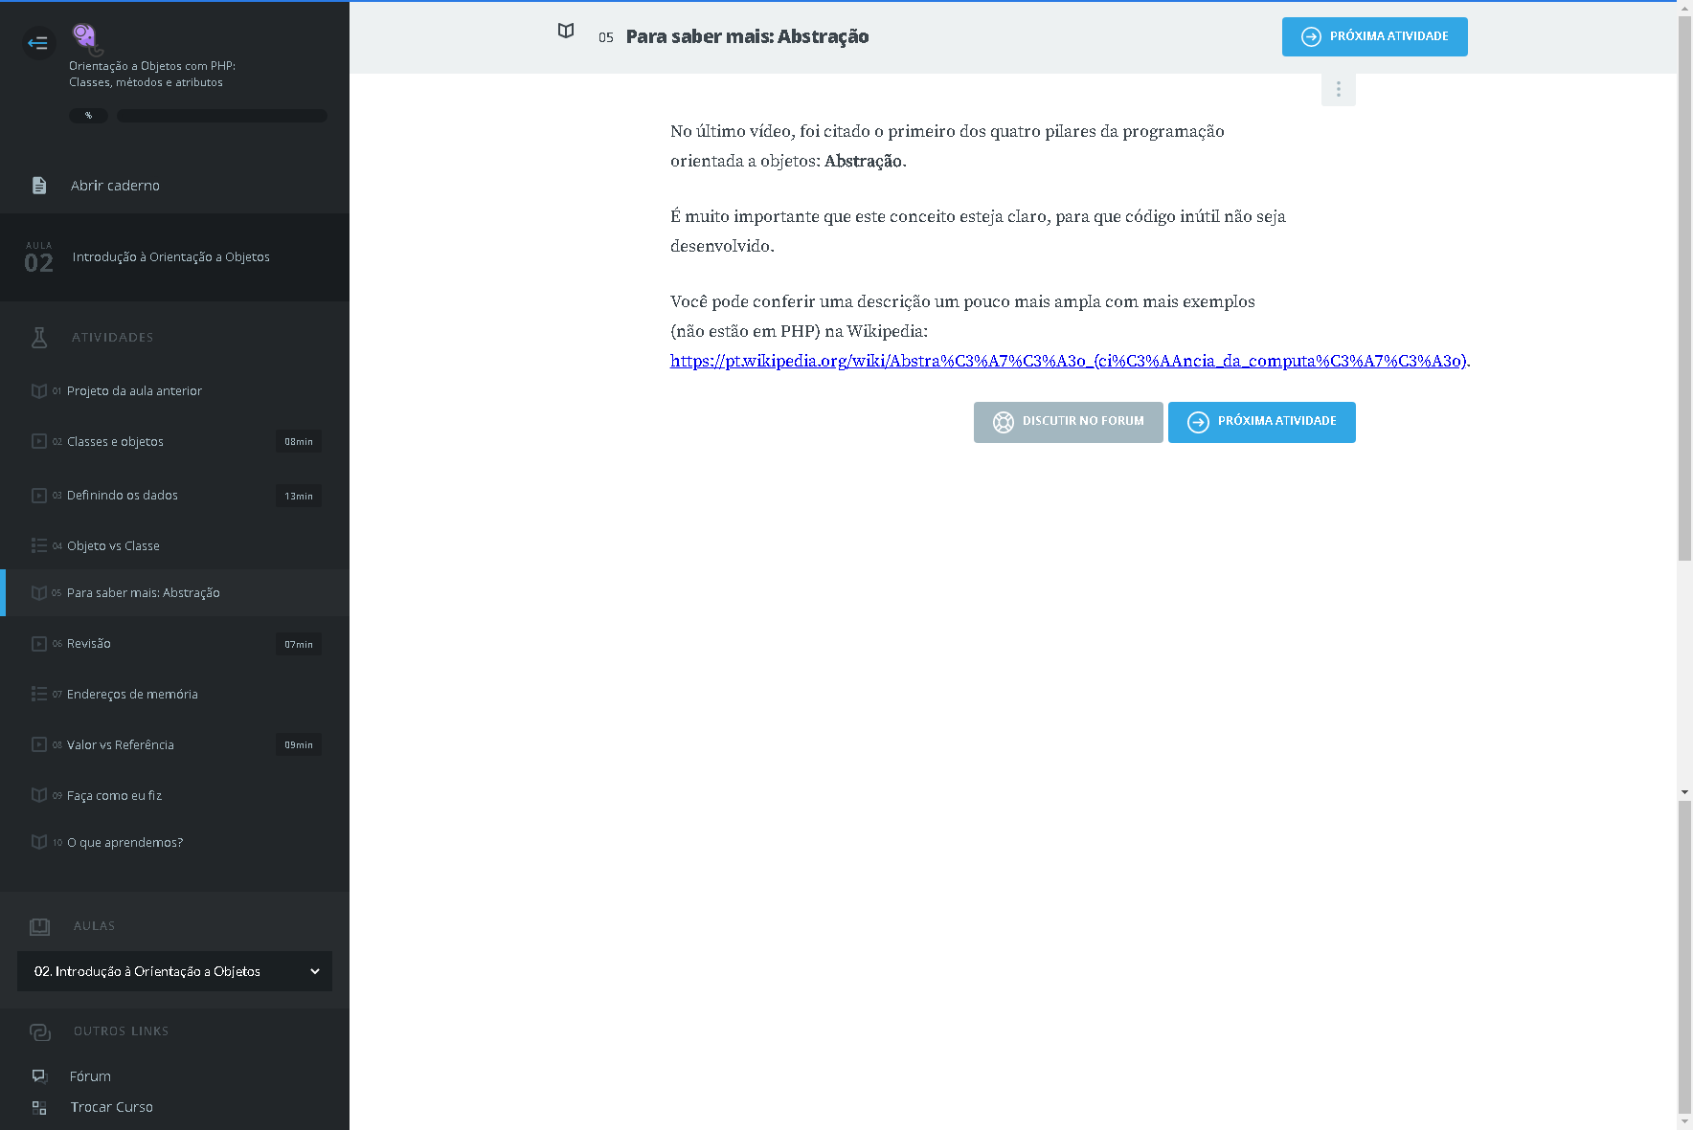Open O que aprendemos? activity
This screenshot has height=1130, width=1693.
(x=124, y=843)
